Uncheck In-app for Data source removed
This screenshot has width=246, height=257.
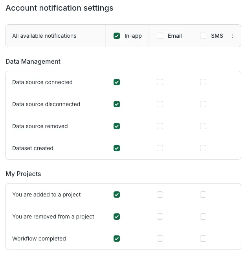(117, 126)
